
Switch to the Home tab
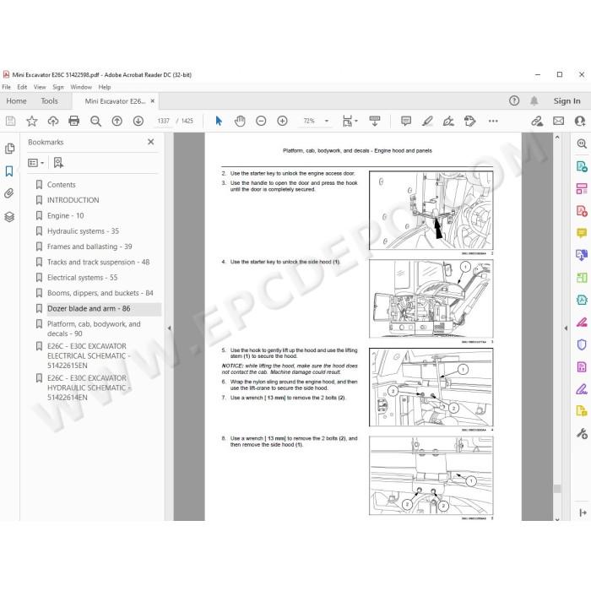point(16,101)
